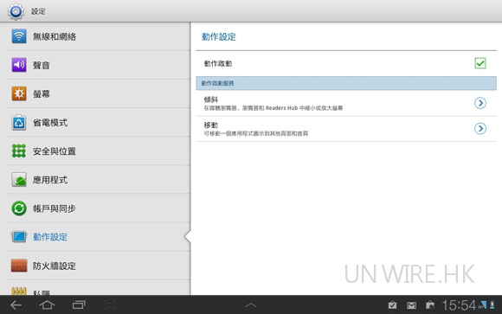Open the signal strength status icon
Screen dimensions: 502x314
pos(482,304)
